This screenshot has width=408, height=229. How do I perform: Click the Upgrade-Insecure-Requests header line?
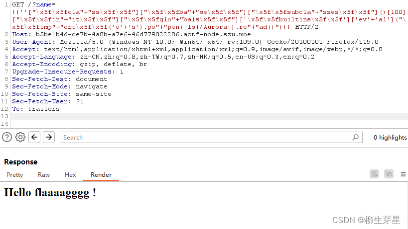click(68, 72)
